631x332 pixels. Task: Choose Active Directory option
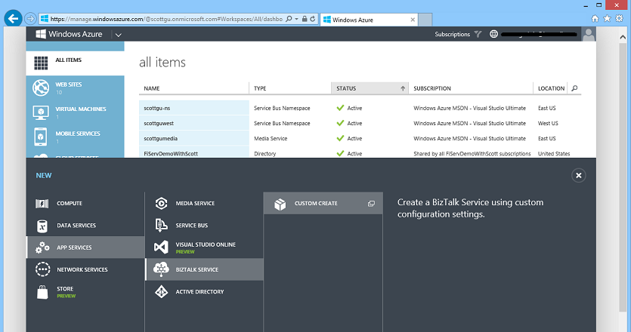204,292
